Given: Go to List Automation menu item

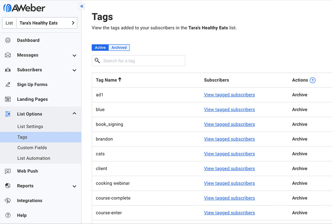Looking at the screenshot, I should click(x=34, y=158).
